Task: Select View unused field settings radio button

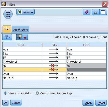Action: tap(37, 93)
